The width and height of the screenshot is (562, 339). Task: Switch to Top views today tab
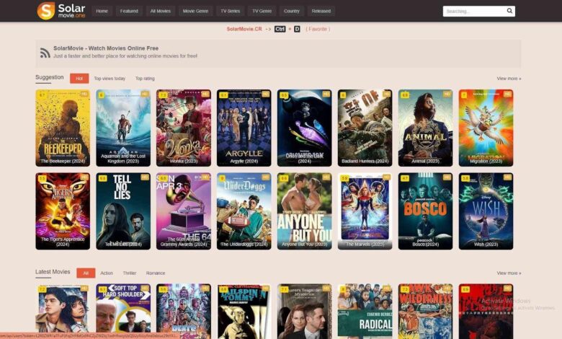pyautogui.click(x=110, y=78)
